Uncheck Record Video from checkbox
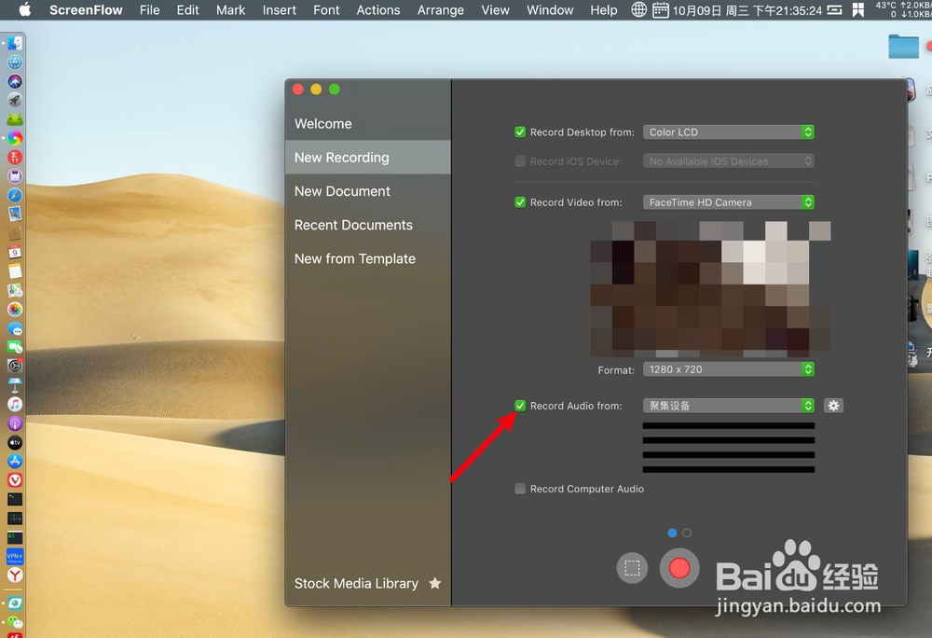 point(520,202)
